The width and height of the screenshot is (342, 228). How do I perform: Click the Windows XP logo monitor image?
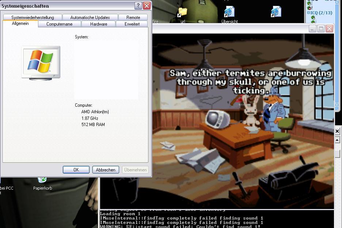[x=41, y=63]
